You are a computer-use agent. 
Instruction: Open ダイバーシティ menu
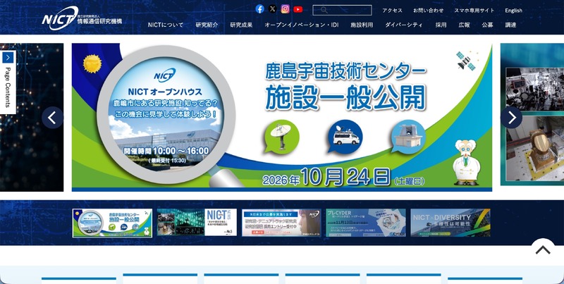pos(404,25)
